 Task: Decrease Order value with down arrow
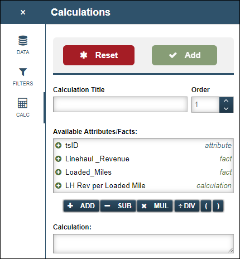[226, 108]
